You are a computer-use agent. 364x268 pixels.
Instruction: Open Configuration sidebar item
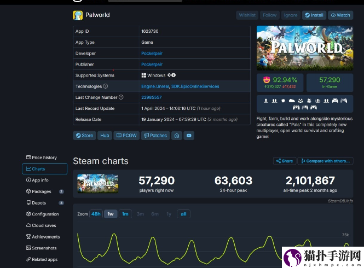tap(44, 214)
